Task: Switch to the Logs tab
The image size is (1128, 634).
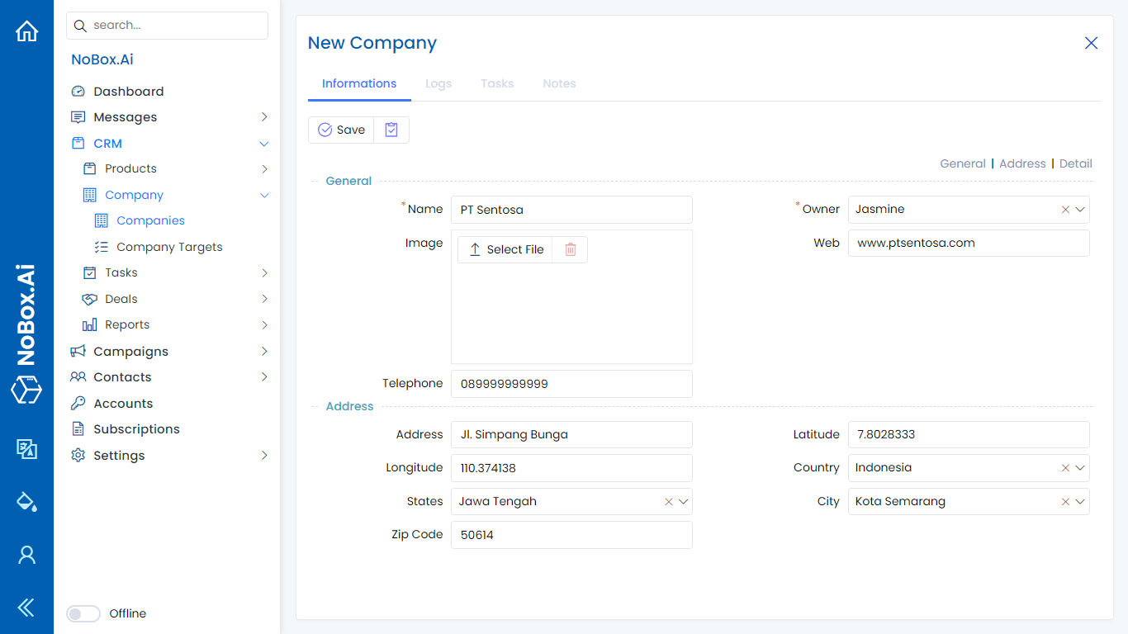Action: 438,83
